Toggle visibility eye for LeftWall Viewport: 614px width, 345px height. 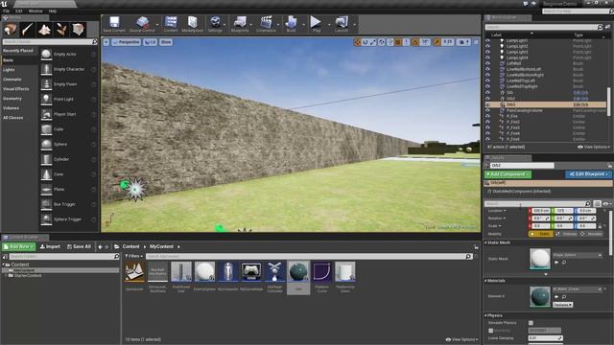tap(488, 63)
